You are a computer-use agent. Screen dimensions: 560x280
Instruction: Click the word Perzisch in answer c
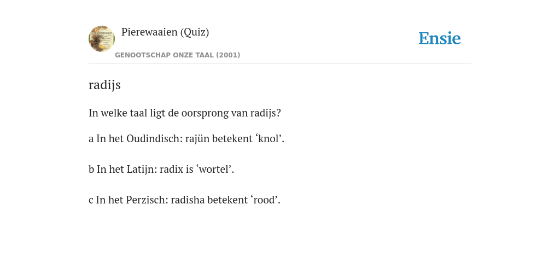coord(147,200)
